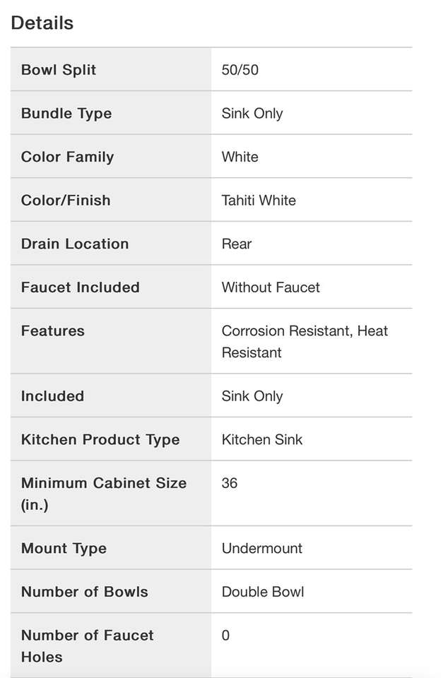Image resolution: width=443 pixels, height=678 pixels.
Task: Click the 50/50 bowl split value
Action: coord(240,70)
